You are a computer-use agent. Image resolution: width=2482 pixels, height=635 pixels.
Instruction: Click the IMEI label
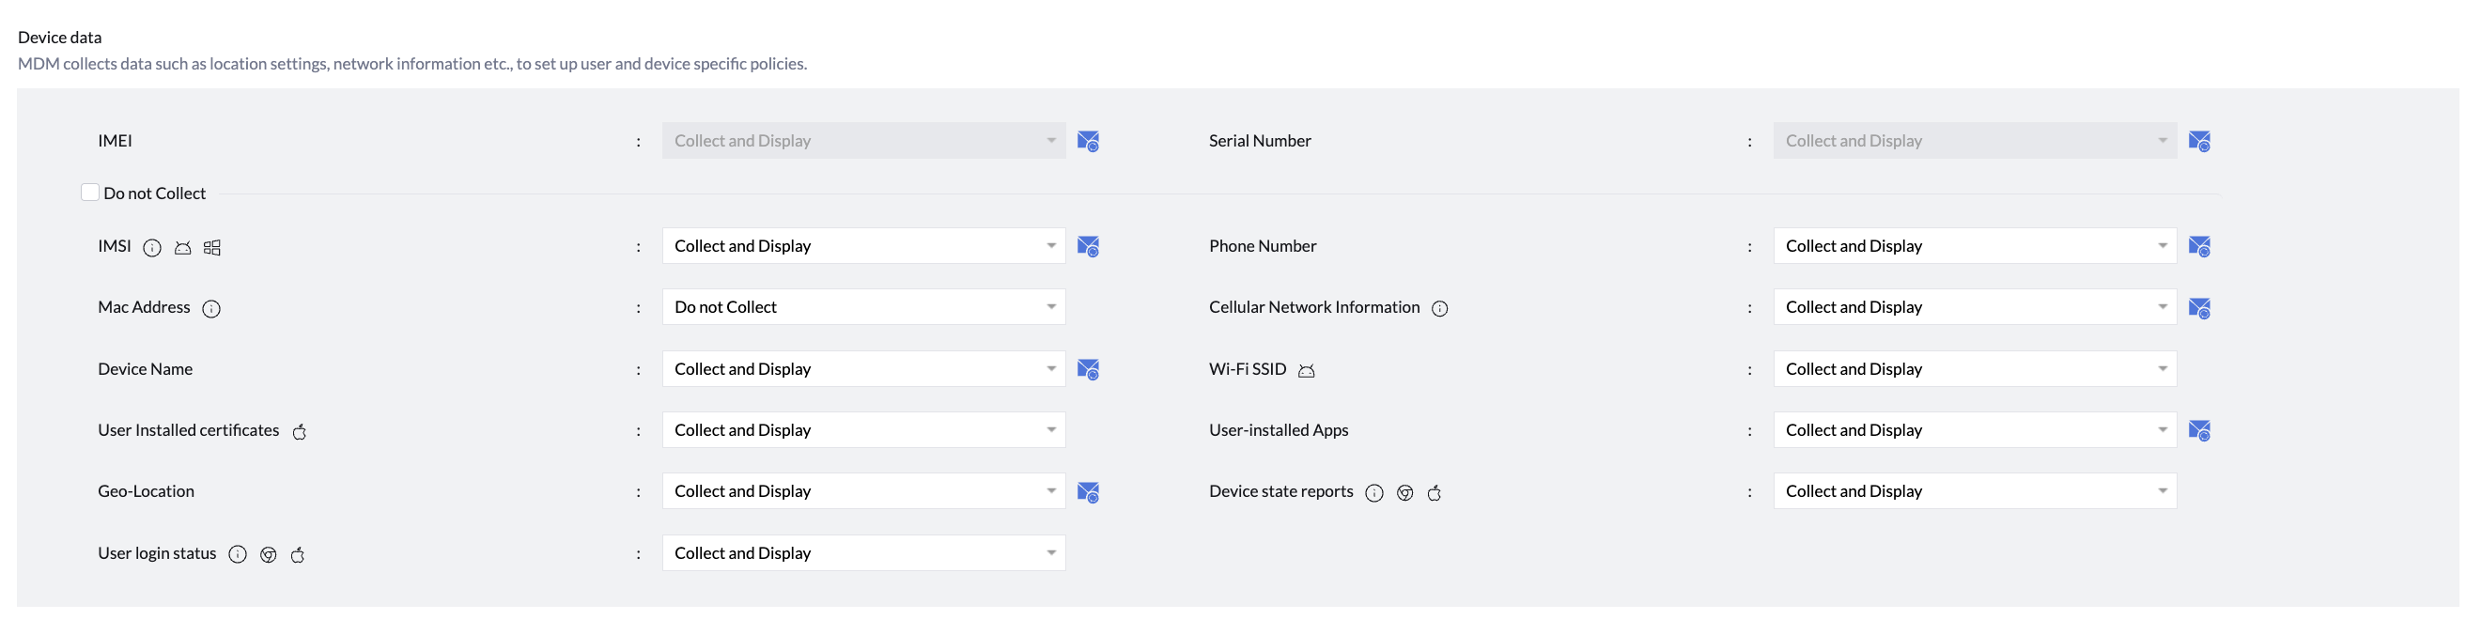(x=115, y=141)
